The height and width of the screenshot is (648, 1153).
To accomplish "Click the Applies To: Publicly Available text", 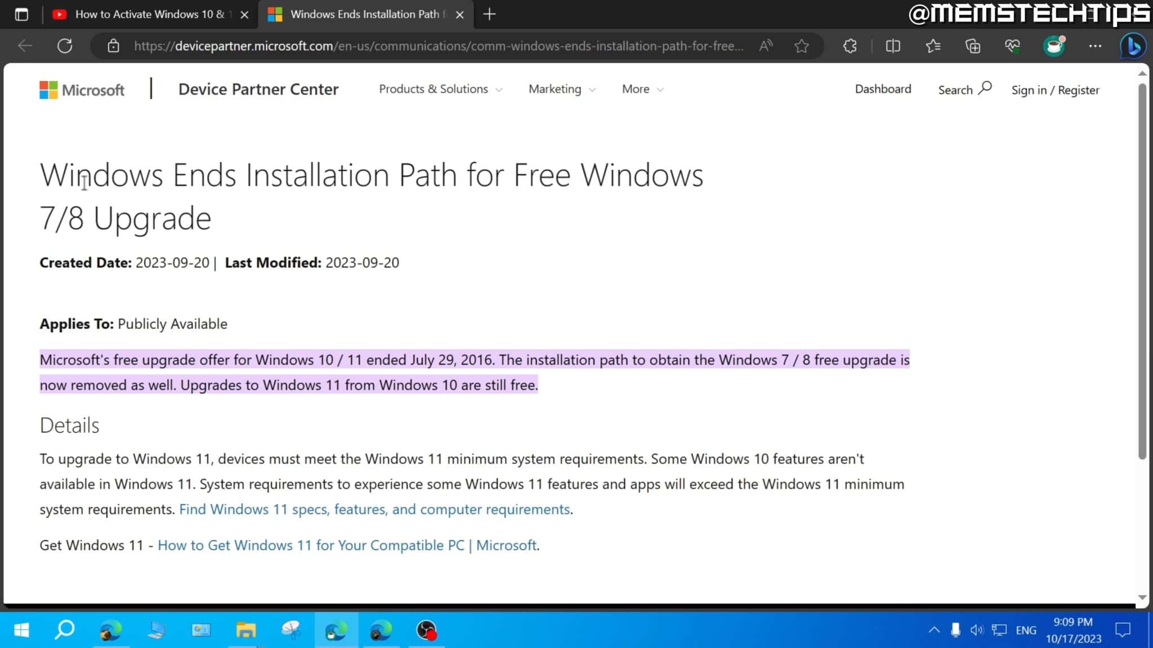I will click(133, 324).
